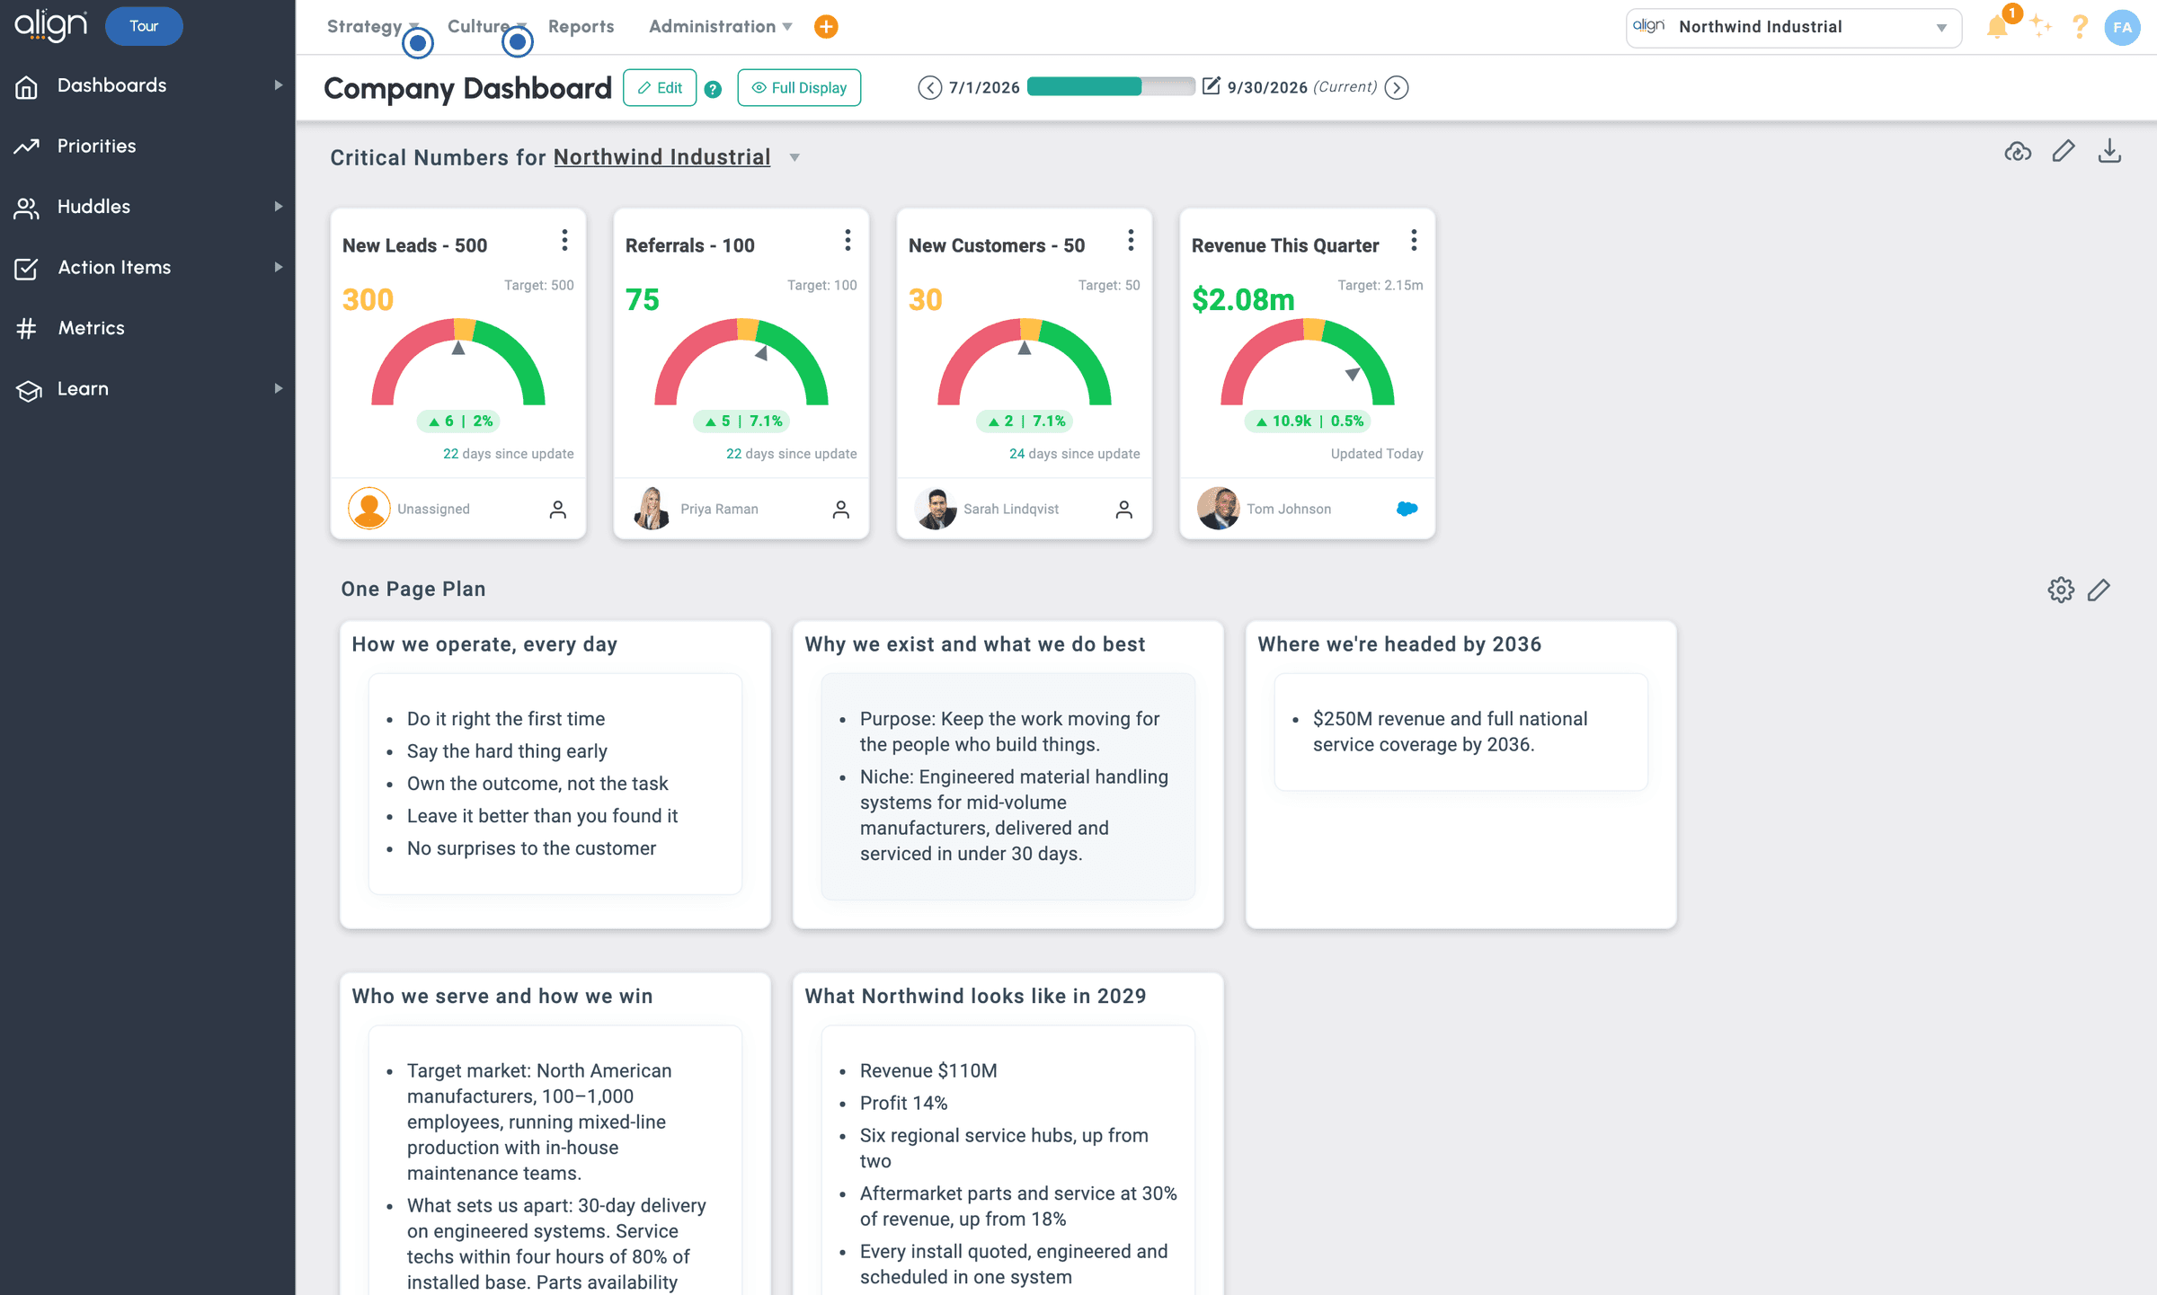Open the One Page Plan settings gear
The image size is (2157, 1295).
click(2061, 590)
